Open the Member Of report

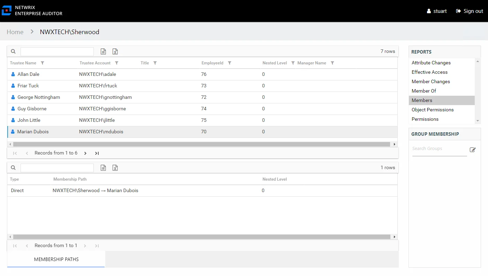(x=442, y=91)
